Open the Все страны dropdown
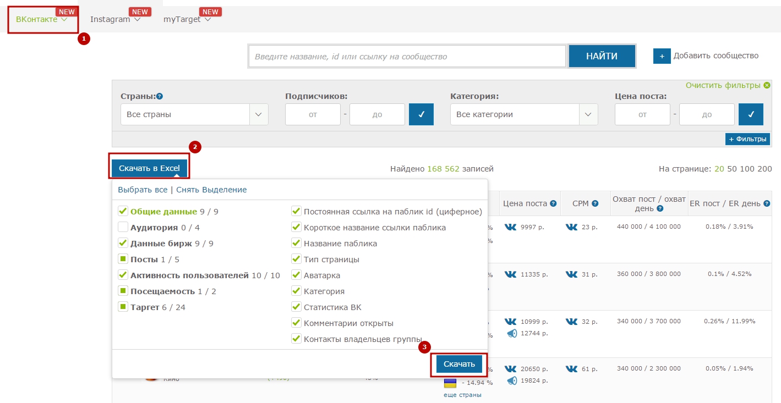Image resolution: width=781 pixels, height=403 pixels. tap(194, 114)
